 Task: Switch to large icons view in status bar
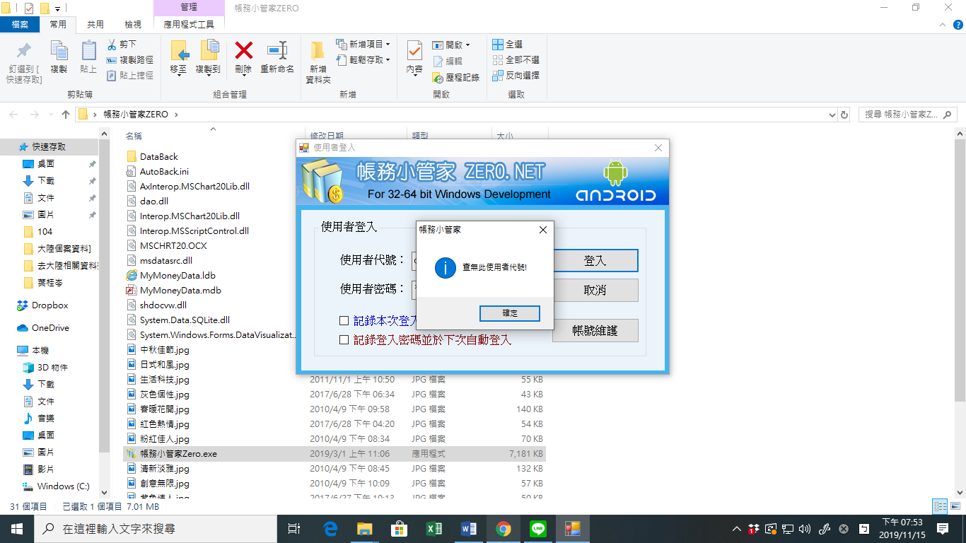[x=955, y=507]
